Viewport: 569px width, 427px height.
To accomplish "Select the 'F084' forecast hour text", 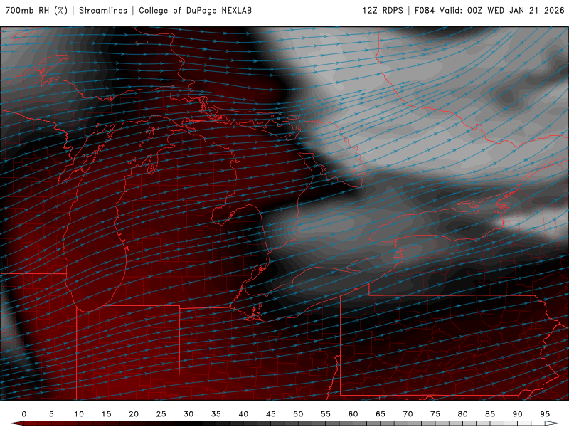I will [425, 11].
